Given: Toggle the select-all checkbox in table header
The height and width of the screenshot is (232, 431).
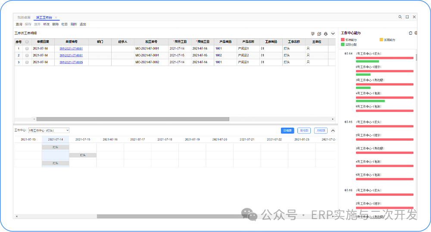Looking at the screenshot, I should 27,42.
